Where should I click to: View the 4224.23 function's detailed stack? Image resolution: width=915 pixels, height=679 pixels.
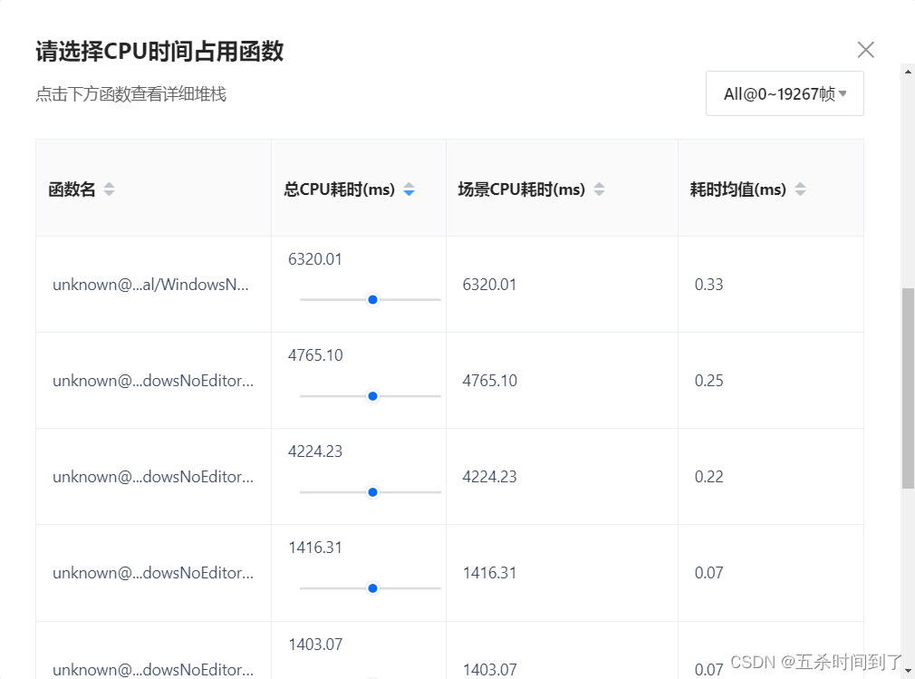point(152,476)
